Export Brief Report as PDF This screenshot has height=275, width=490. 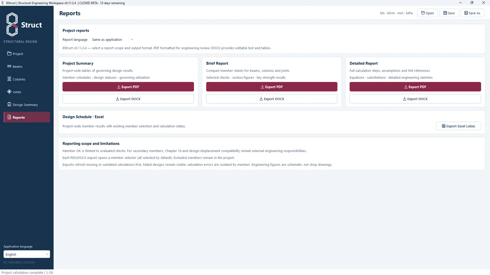coord(272,87)
